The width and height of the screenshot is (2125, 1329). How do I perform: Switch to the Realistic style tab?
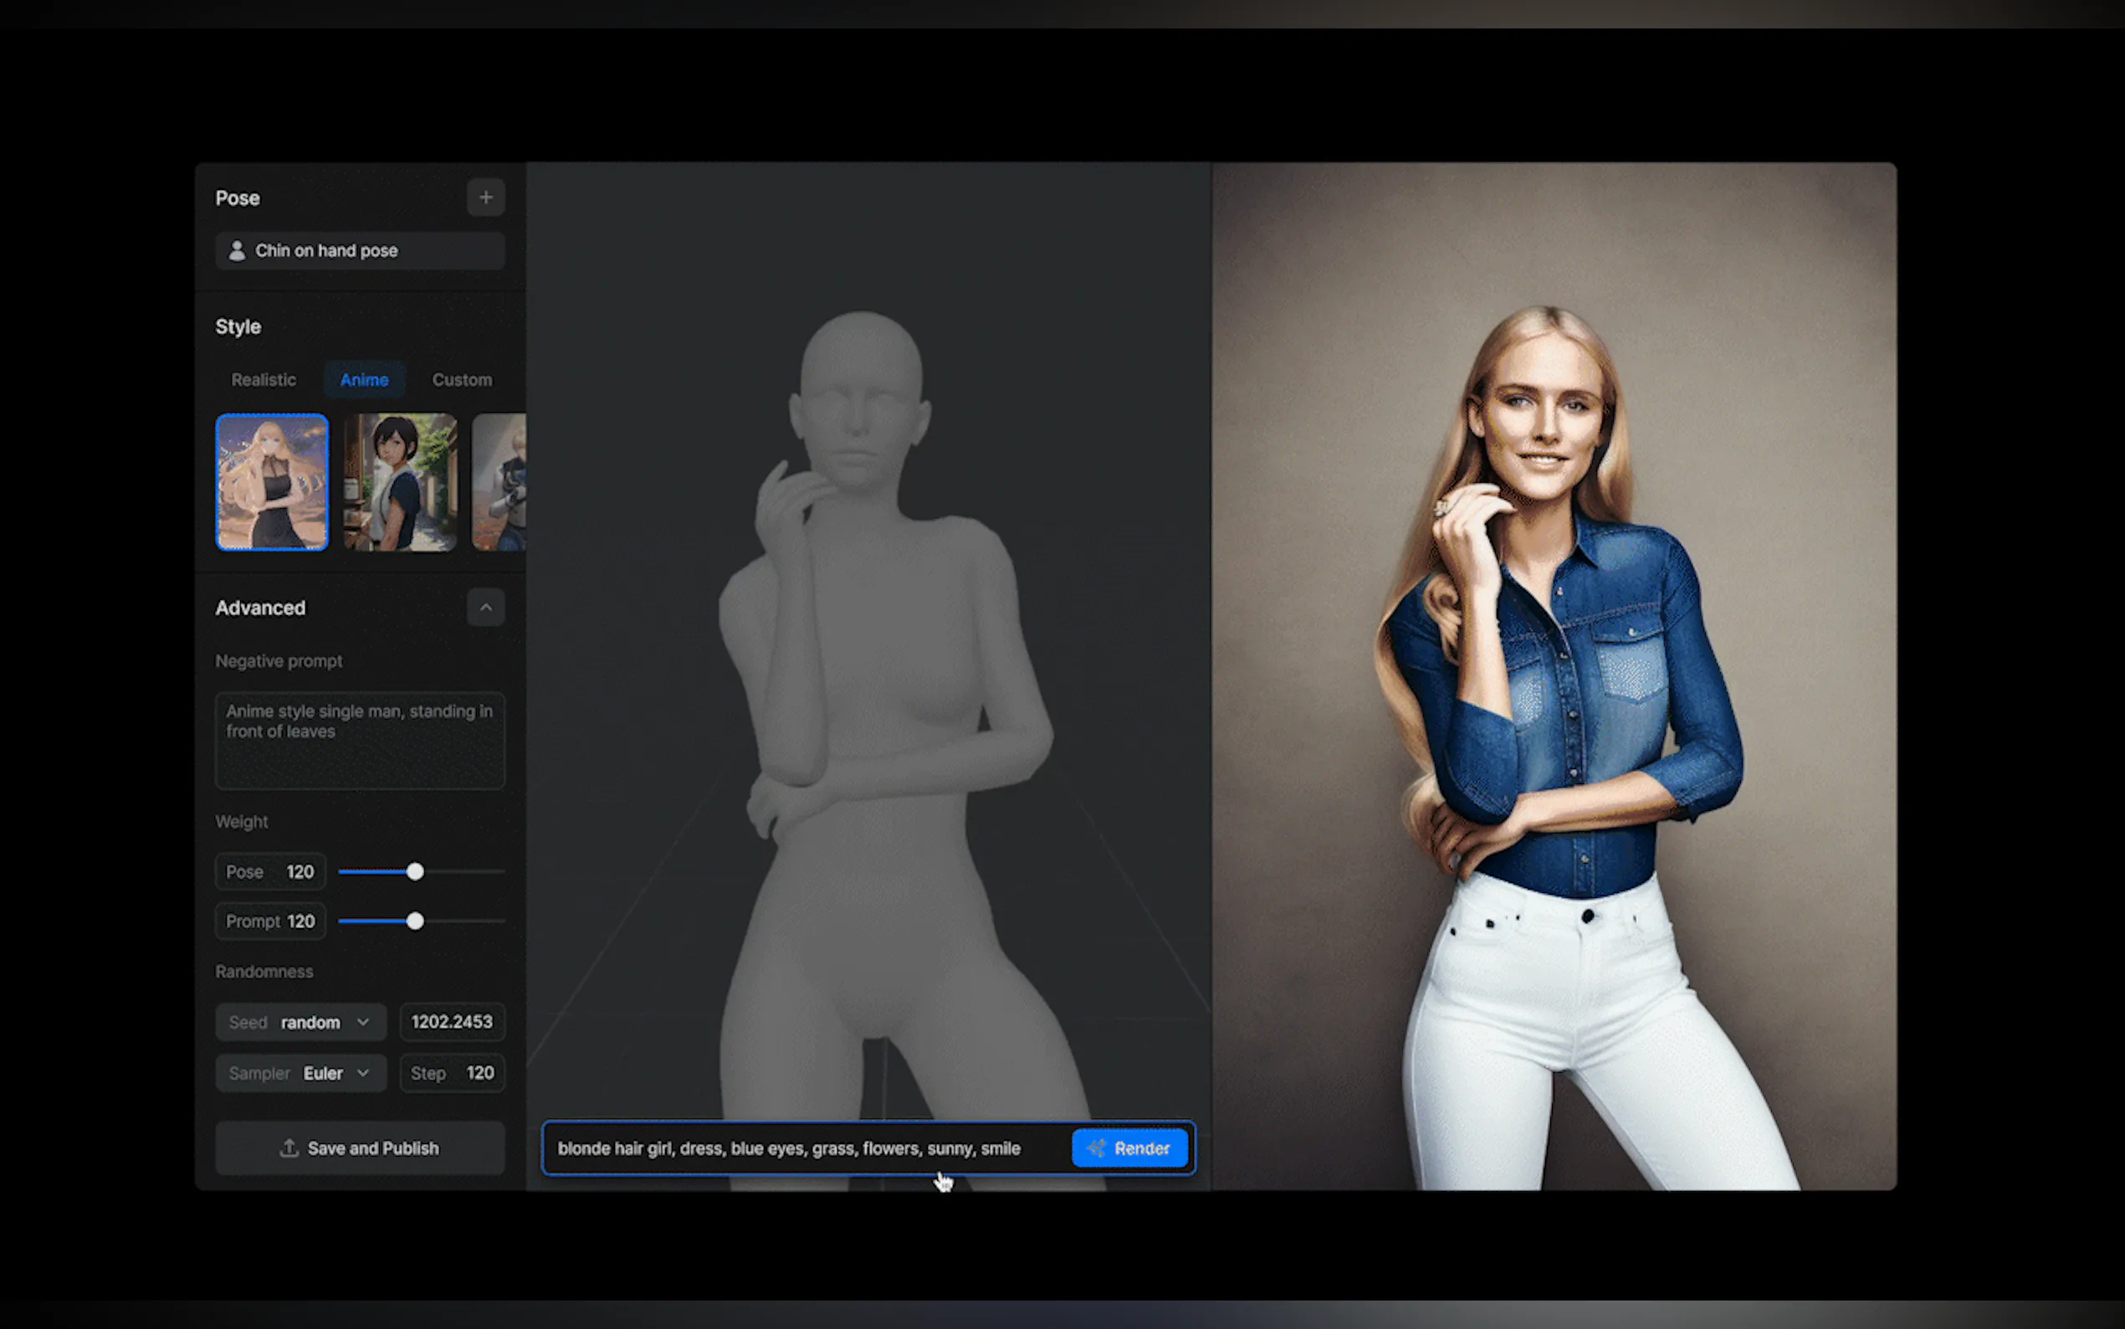click(264, 380)
